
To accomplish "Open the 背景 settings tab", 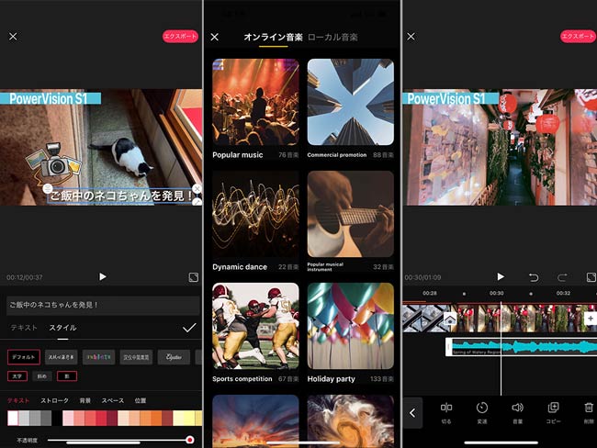I will click(x=84, y=400).
